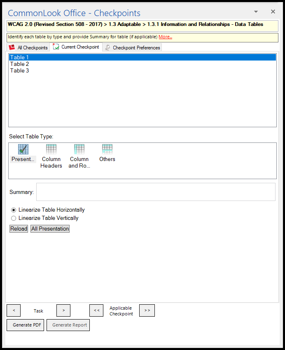Screen dimensions: 285x350
Task: Click the Generate Report button
Action: tap(68, 325)
